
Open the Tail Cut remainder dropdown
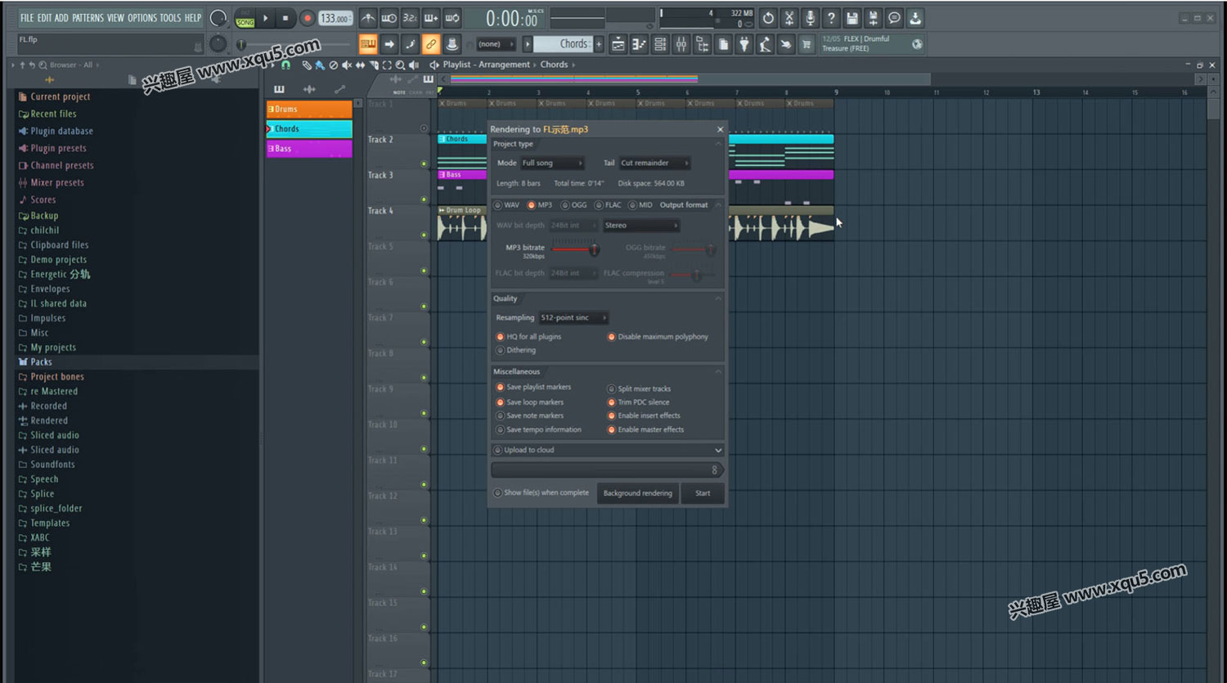tap(654, 163)
